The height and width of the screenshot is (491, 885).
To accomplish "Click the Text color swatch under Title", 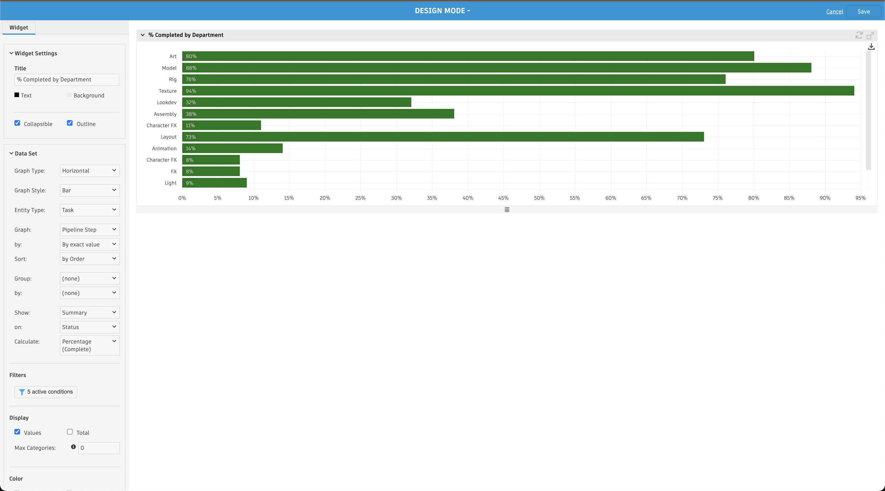I will tap(17, 95).
